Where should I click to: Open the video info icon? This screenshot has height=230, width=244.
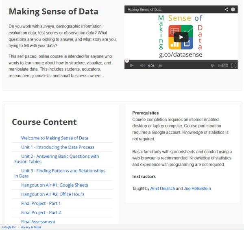point(233,9)
